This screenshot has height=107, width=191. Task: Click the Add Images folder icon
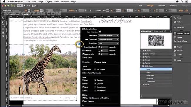point(100,32)
